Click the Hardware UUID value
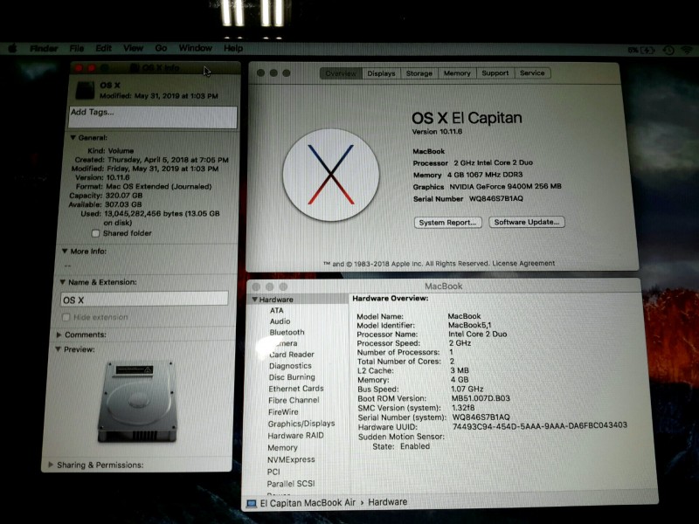The height and width of the screenshot is (524, 699). 540,425
